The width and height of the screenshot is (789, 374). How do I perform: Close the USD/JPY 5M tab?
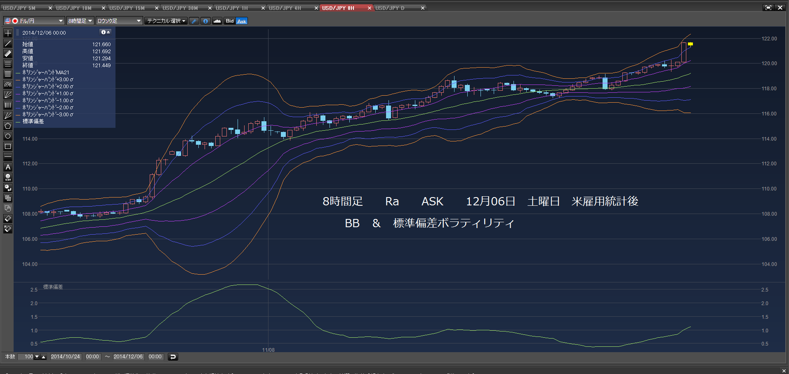click(50, 8)
